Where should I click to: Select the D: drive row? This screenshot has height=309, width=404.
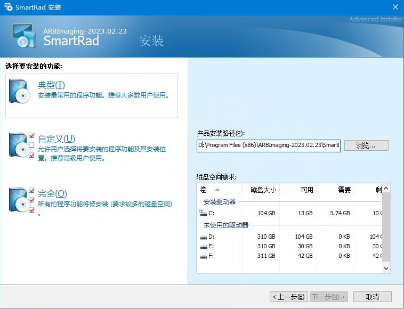[289, 237]
